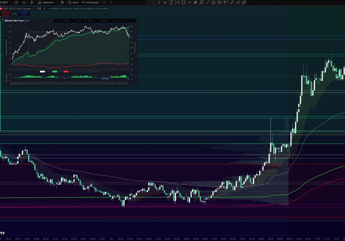Choose the rectangle drawing tool

coord(183,2)
